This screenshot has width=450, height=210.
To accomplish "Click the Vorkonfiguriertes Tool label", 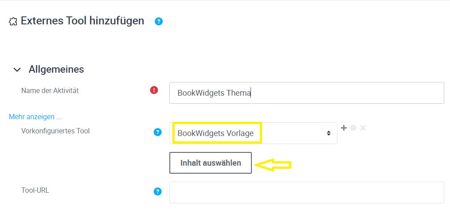I will tap(55, 131).
